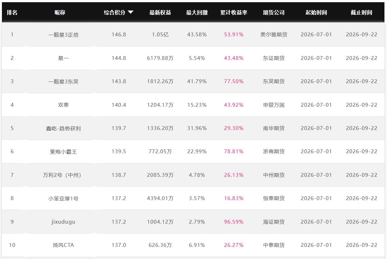
Task: Open trader 星一 profile
Action: pos(63,58)
